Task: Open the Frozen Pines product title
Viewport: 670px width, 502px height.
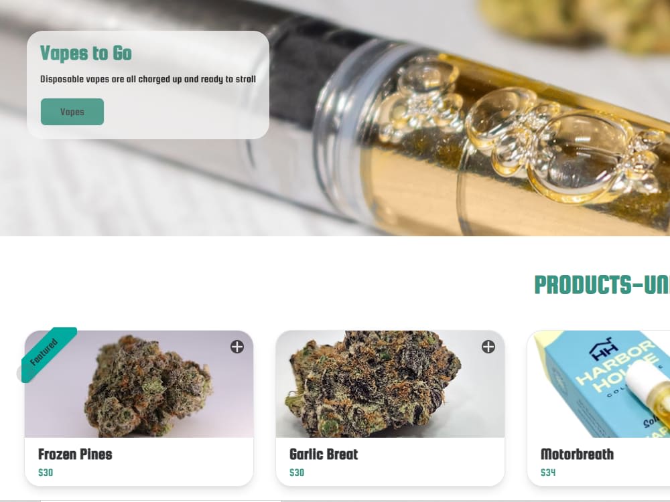Action: click(75, 454)
